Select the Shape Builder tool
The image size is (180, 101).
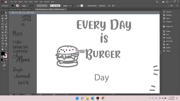tap(3, 35)
